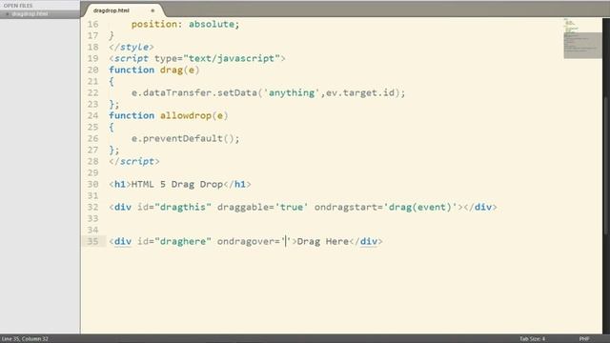Click the 'ondragover' attribute on line 35
The width and height of the screenshot is (610, 343).
coord(246,241)
